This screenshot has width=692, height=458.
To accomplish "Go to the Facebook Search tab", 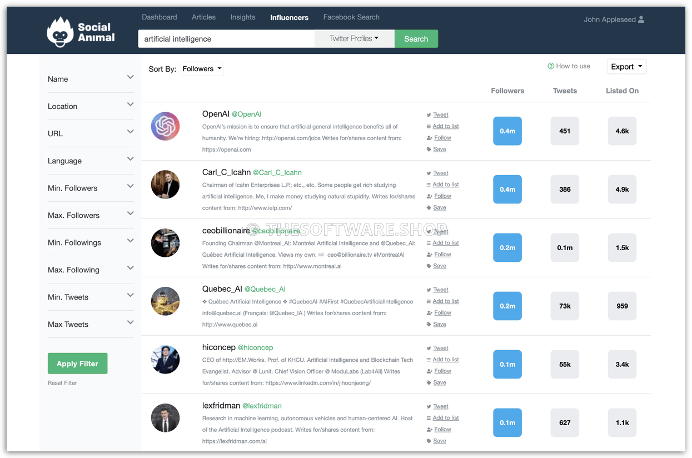I will coord(351,17).
